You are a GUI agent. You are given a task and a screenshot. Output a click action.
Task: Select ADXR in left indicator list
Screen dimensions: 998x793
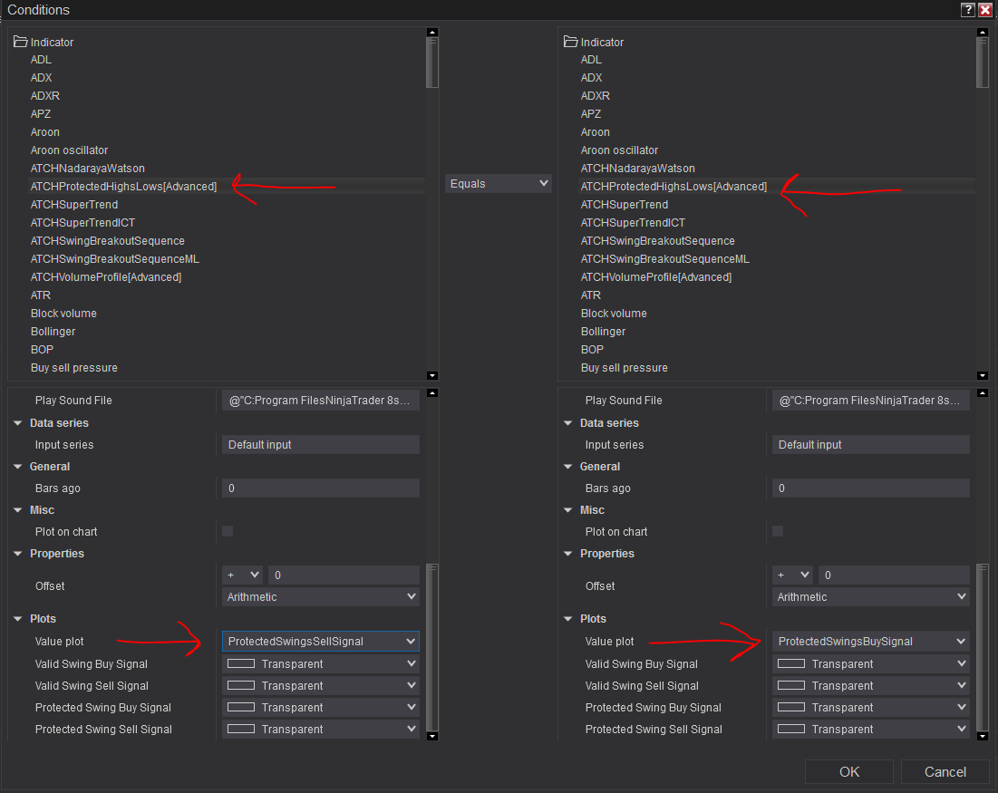pos(45,95)
